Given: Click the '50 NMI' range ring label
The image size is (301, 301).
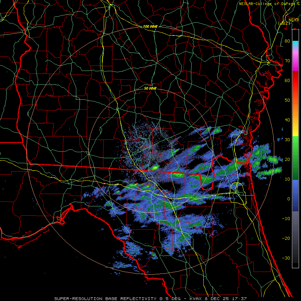Looking at the screenshot, I should 150,88.
